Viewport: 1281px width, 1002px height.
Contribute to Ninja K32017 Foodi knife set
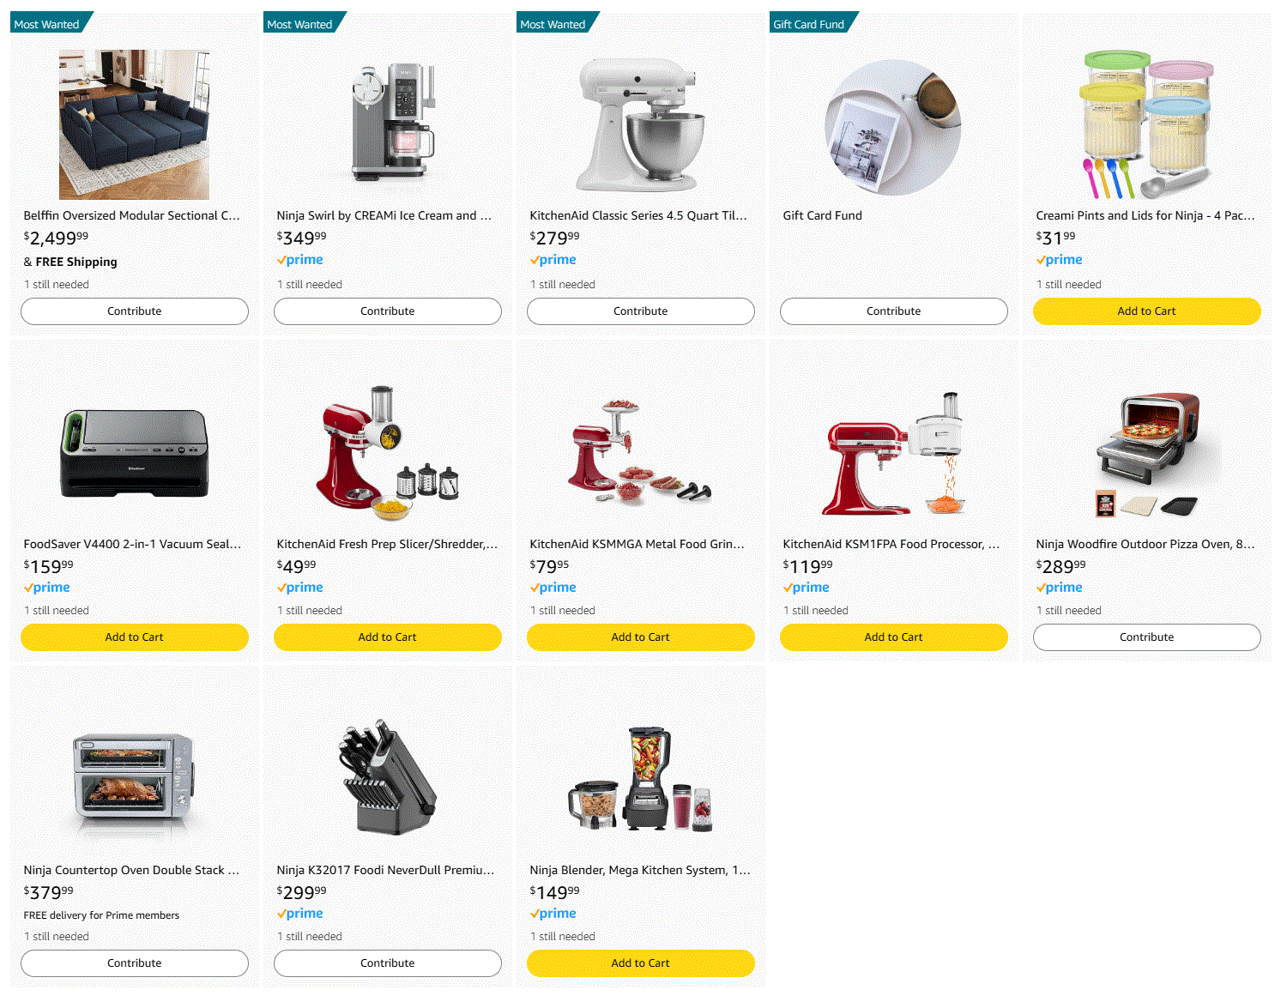click(x=388, y=963)
